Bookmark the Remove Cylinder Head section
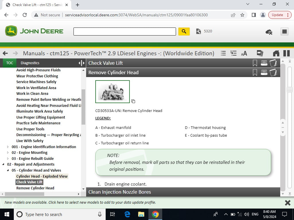The height and width of the screenshot is (220, 294). pos(255,73)
